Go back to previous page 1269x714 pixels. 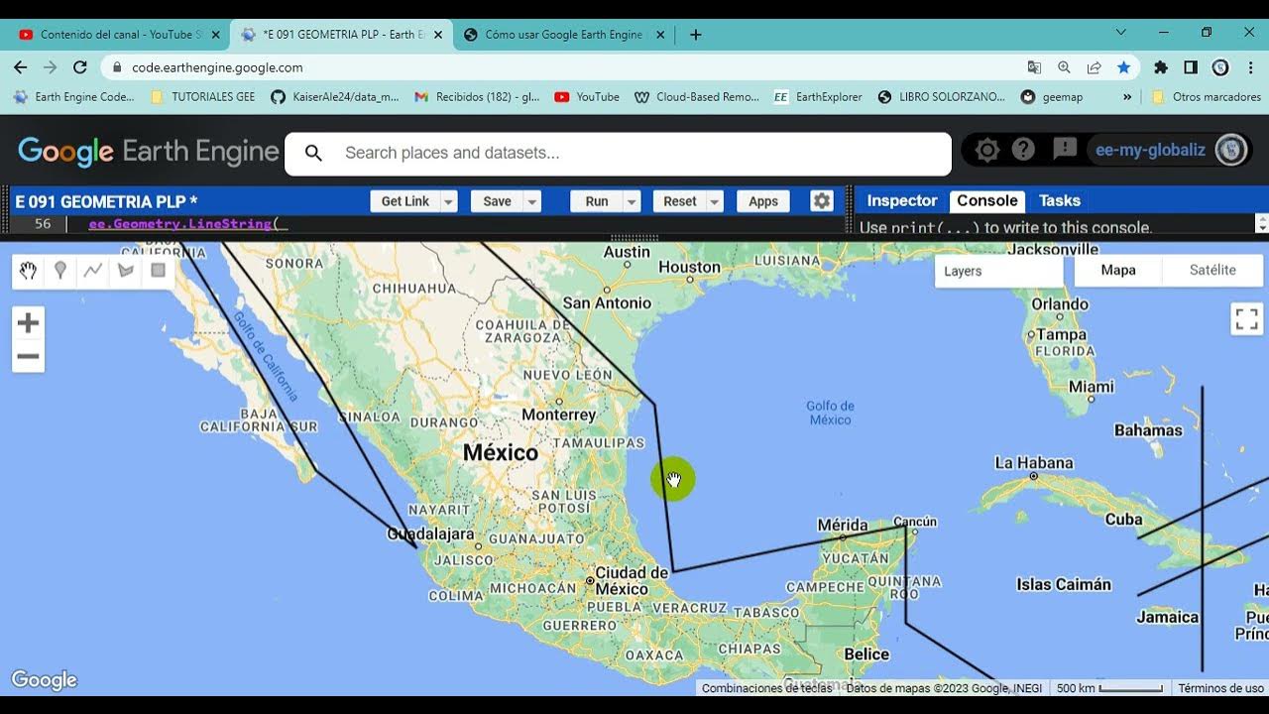pyautogui.click(x=21, y=67)
